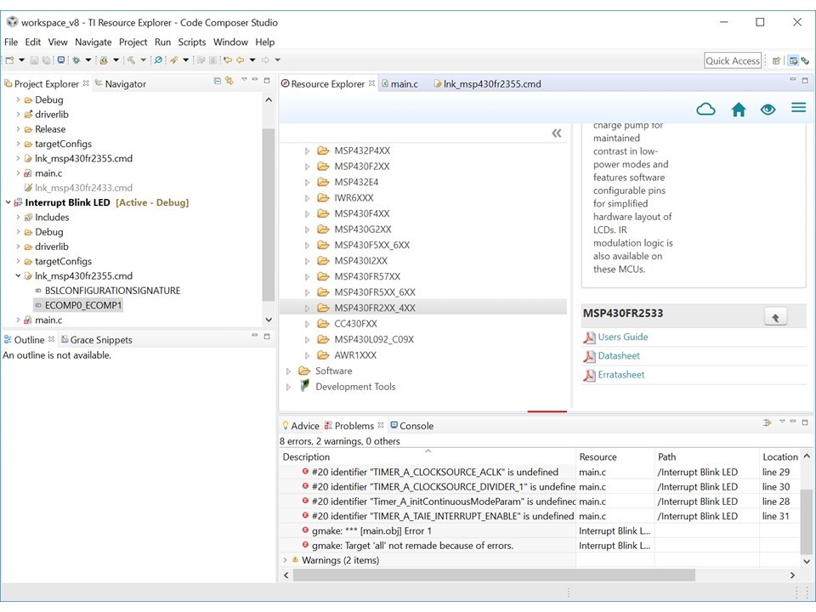Click the back navigation arrow in the toolbar

coord(239,59)
